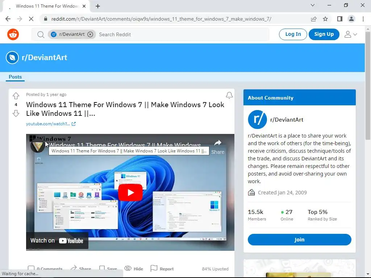Viewport: 371px width, 278px height.
Task: Close the Windows 11 Theme tab
Action: point(84,6)
